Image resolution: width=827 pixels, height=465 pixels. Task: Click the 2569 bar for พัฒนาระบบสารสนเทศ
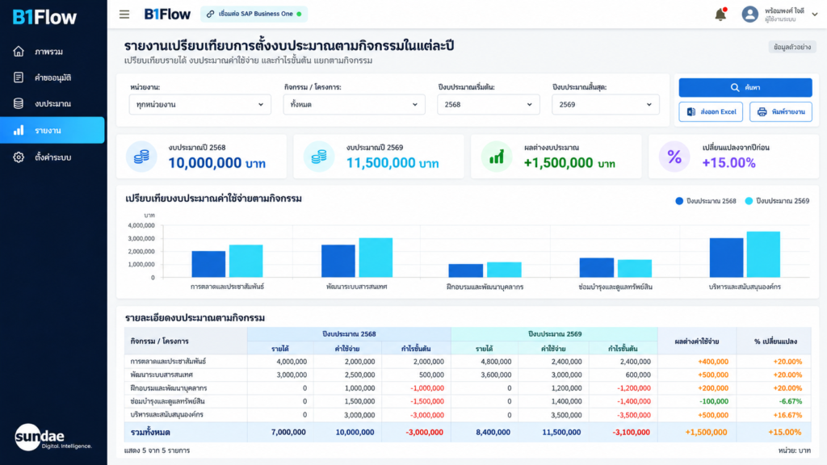[376, 258]
